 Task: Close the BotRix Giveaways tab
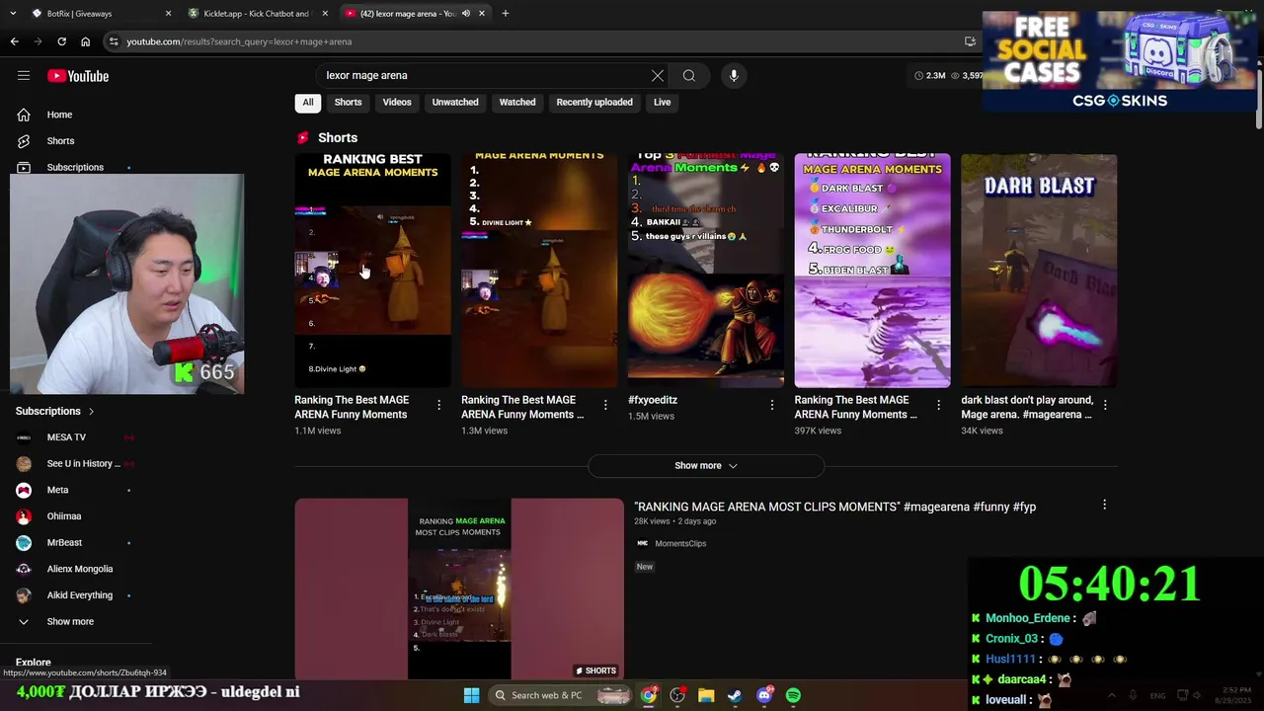pyautogui.click(x=168, y=13)
